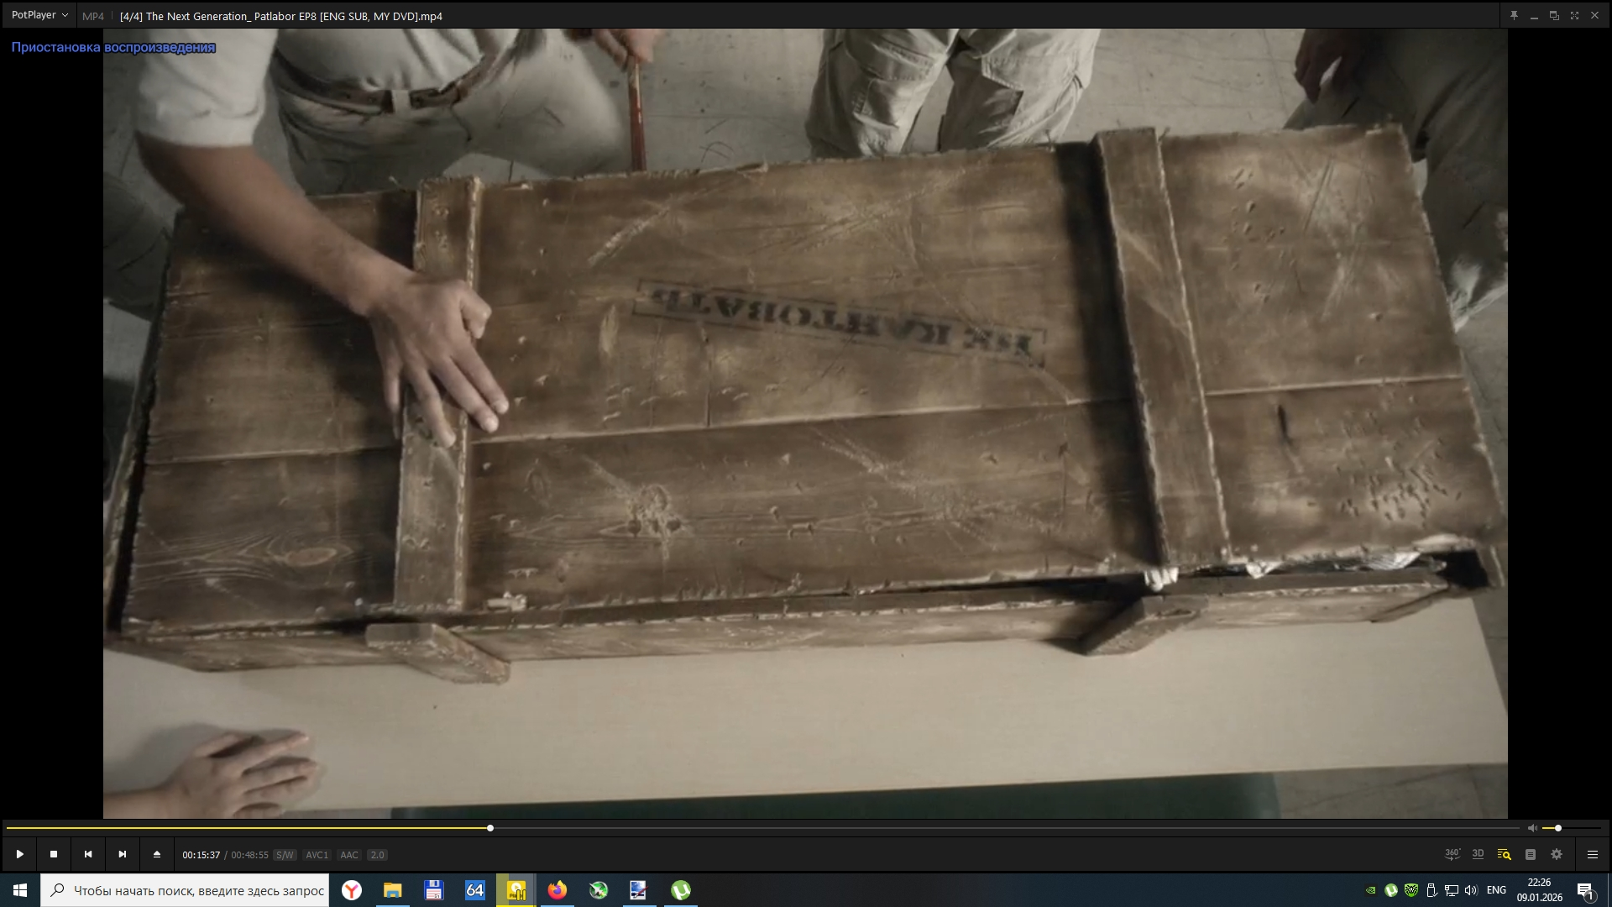Viewport: 1612px width, 907px height.
Task: Open a file using the eject icon
Action: click(157, 854)
